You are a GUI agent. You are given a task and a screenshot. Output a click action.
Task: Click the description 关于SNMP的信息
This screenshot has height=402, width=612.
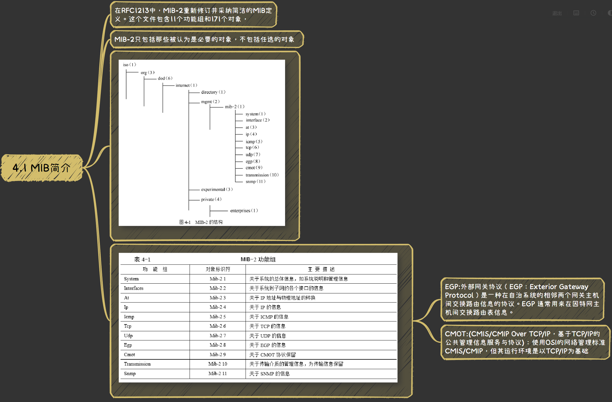tap(269, 374)
